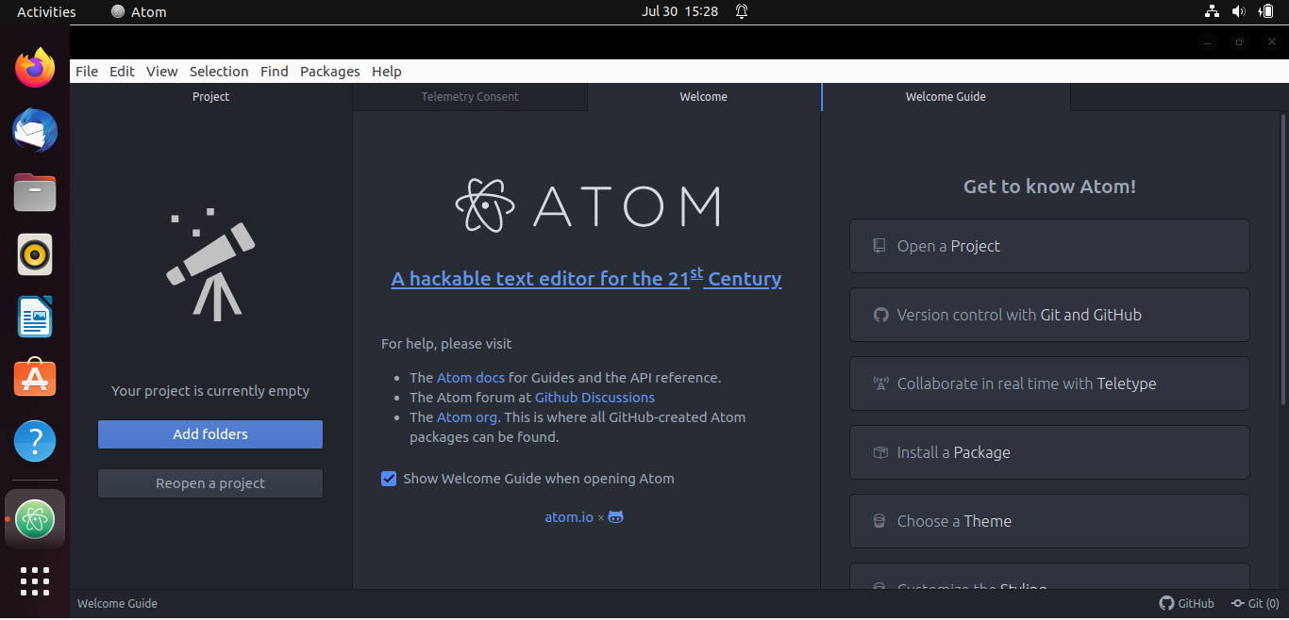
Task: Expand the Customize the Styling section
Action: click(x=1049, y=577)
